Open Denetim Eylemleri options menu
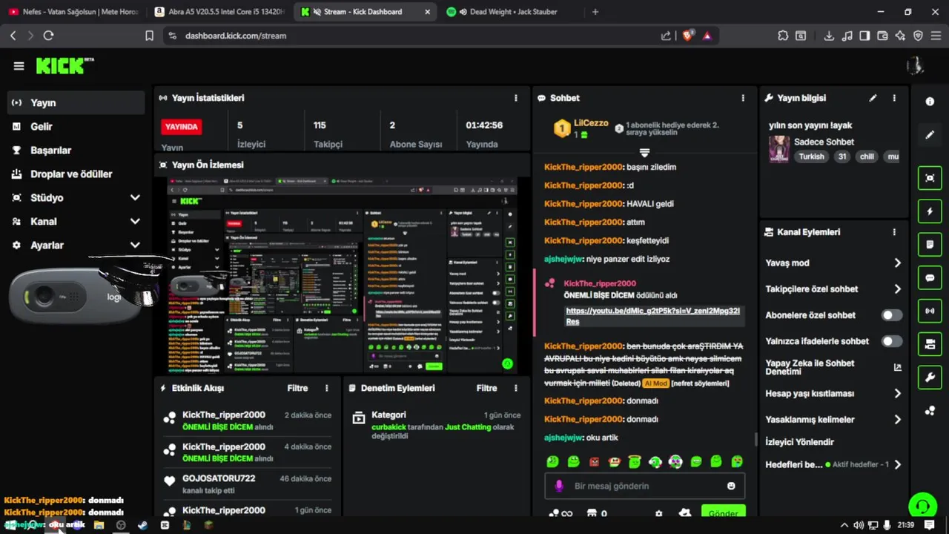Image resolution: width=949 pixels, height=534 pixels. (516, 388)
